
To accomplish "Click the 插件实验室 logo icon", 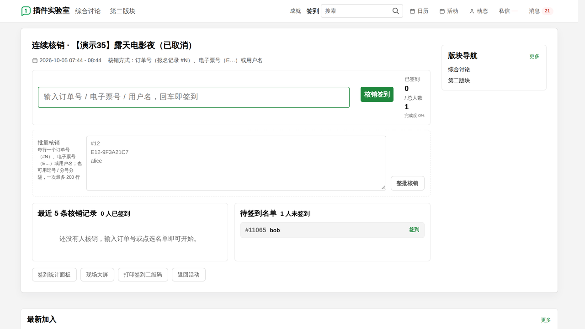I will click(x=26, y=11).
